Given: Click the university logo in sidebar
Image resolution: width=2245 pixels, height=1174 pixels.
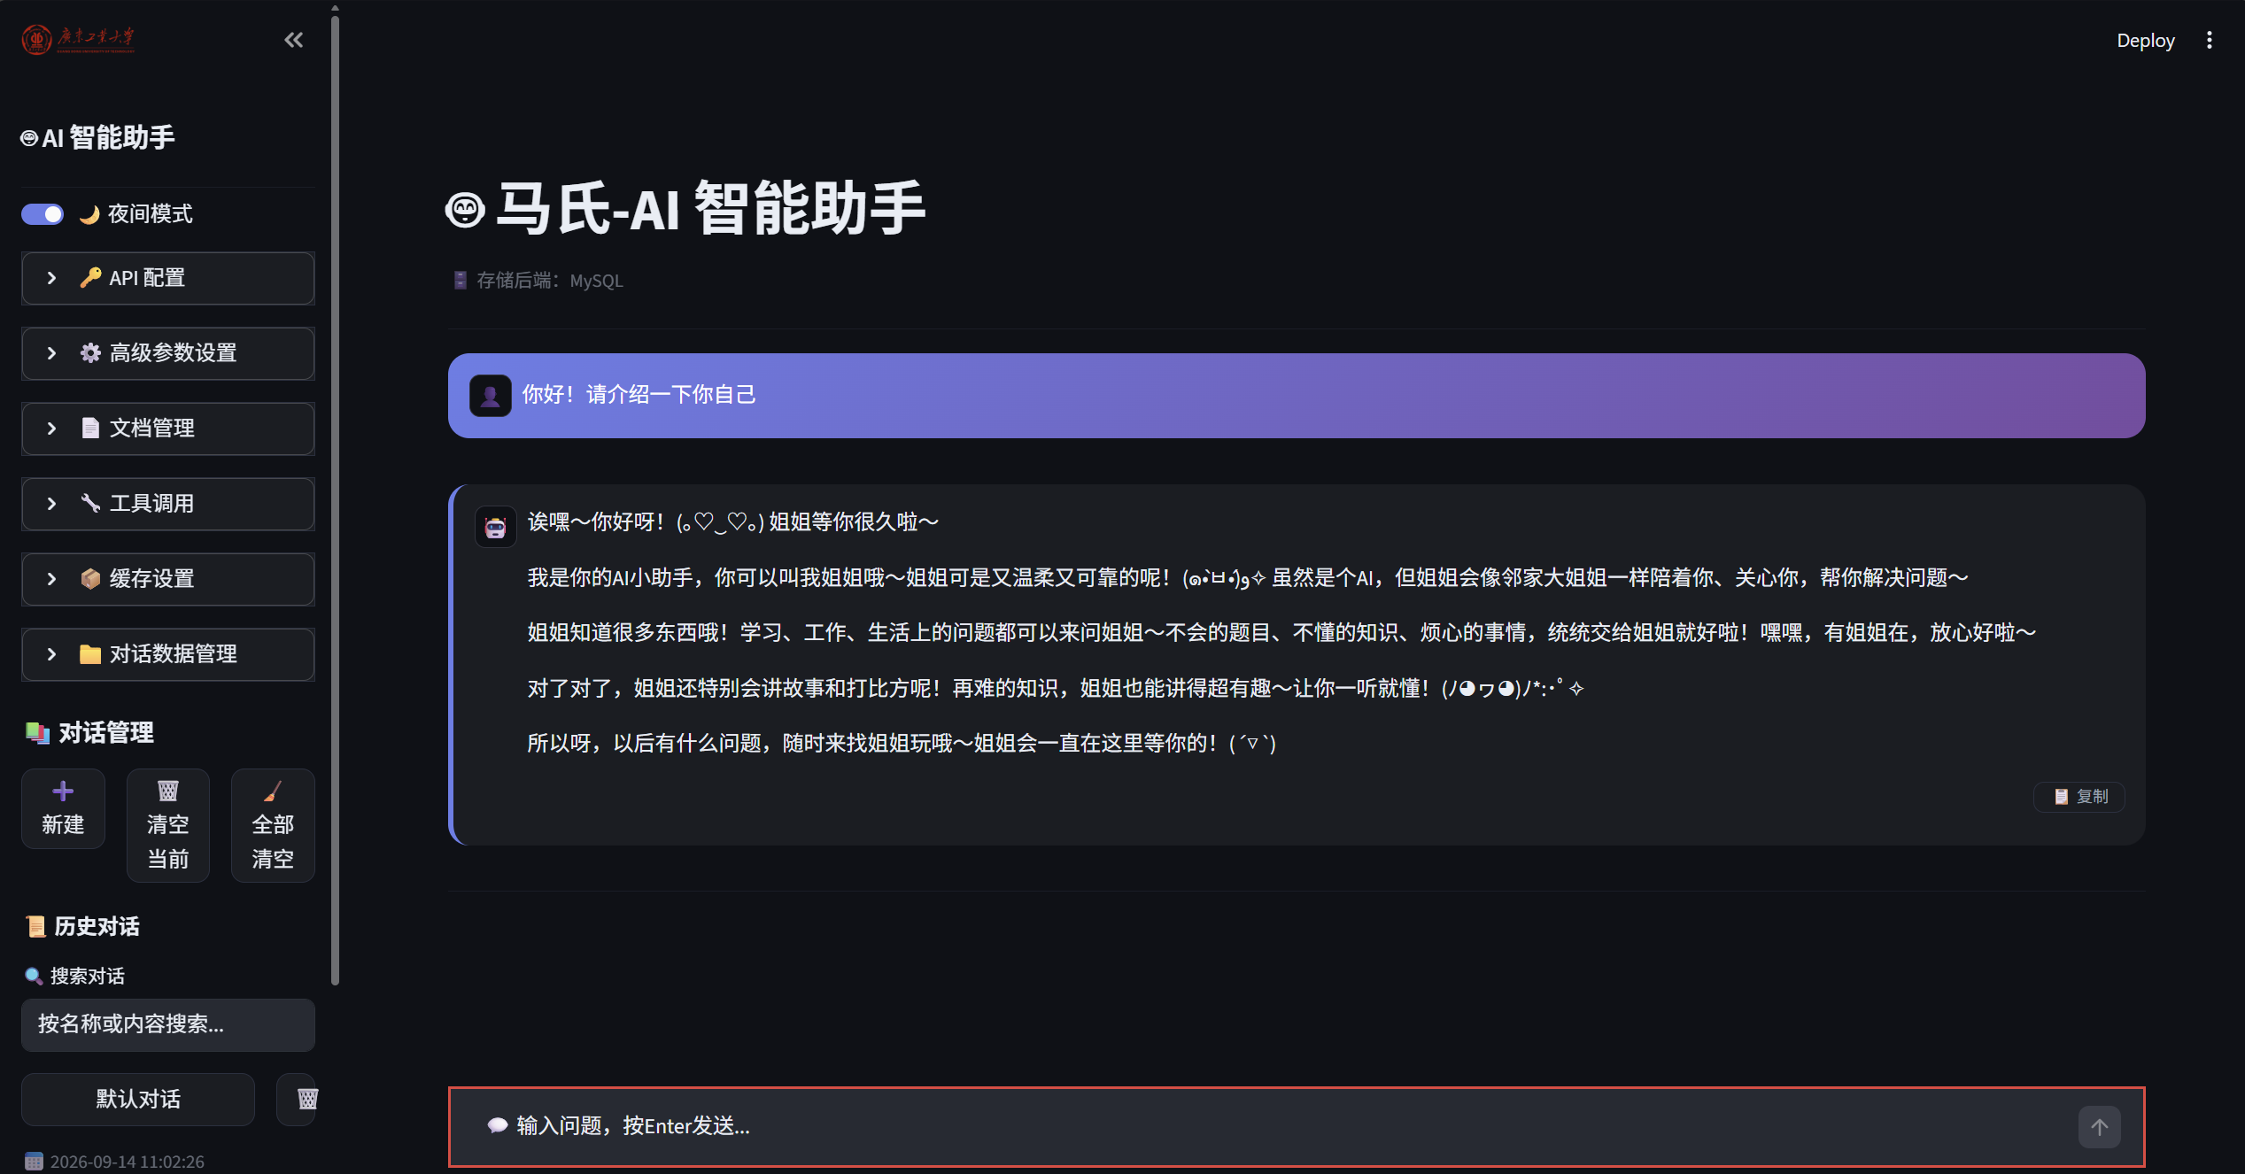Looking at the screenshot, I should (x=79, y=39).
